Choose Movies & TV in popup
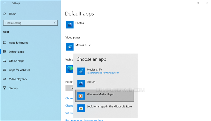Image resolution: width=211 pixels, height=121 pixels. tap(105, 71)
